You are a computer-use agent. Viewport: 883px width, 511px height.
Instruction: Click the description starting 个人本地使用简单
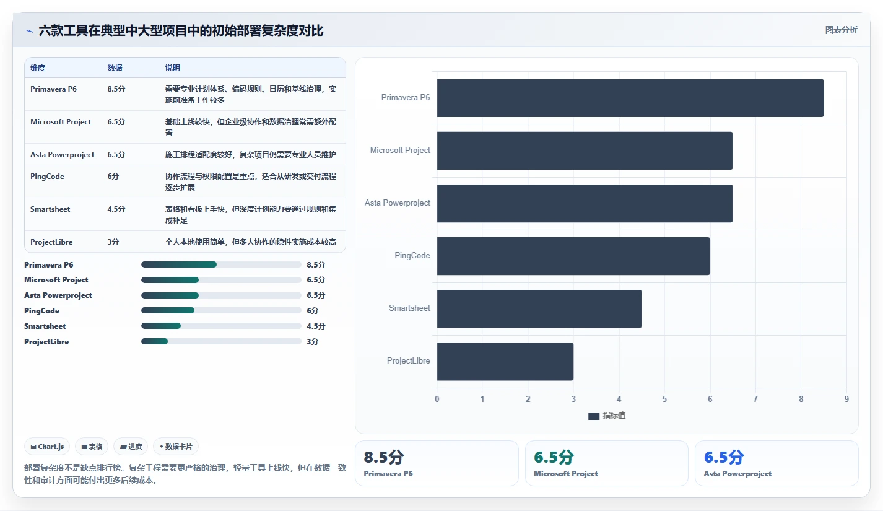coord(251,242)
